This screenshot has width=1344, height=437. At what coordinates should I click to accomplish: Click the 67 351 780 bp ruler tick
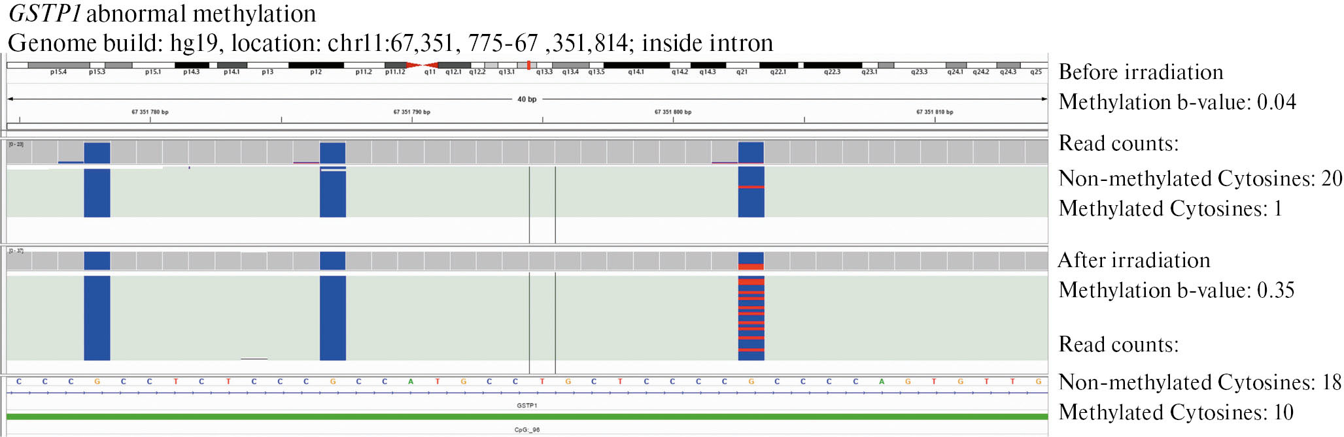pos(150,112)
